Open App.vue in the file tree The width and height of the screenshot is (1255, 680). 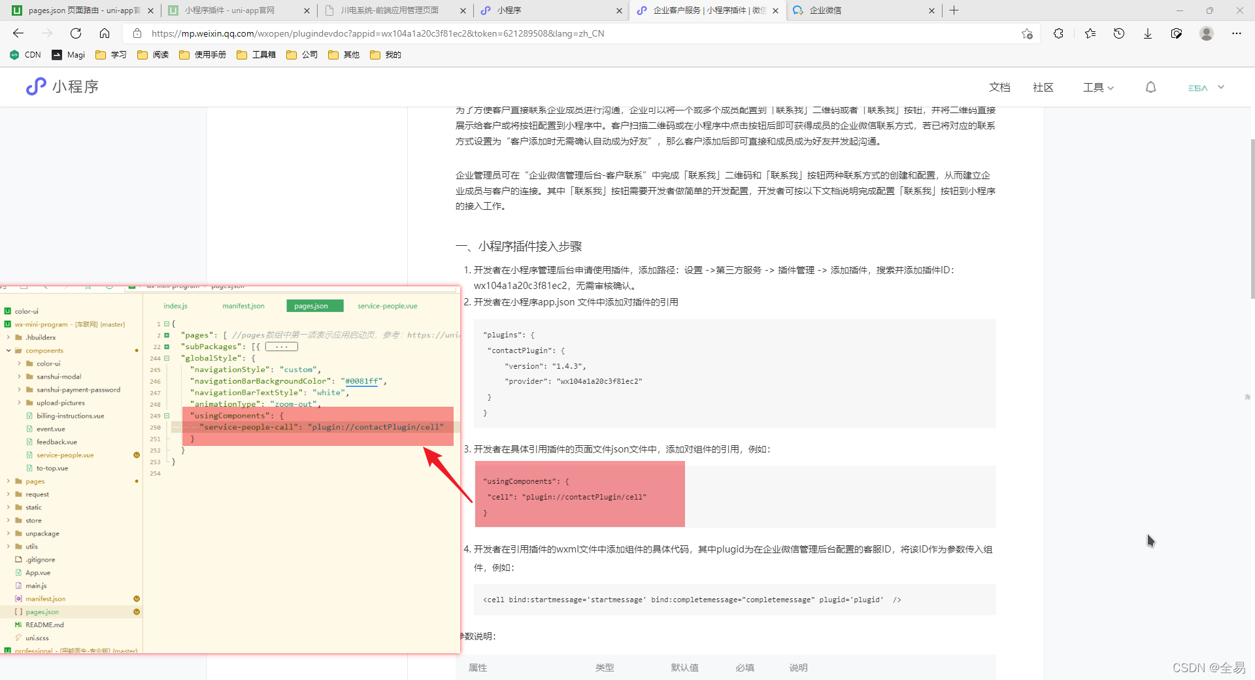(37, 573)
